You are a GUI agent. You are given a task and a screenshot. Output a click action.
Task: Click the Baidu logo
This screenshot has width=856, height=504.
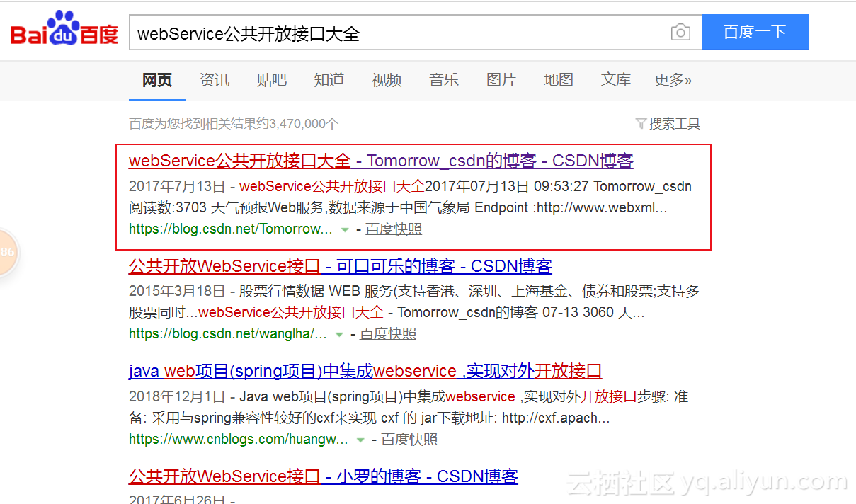tap(64, 28)
